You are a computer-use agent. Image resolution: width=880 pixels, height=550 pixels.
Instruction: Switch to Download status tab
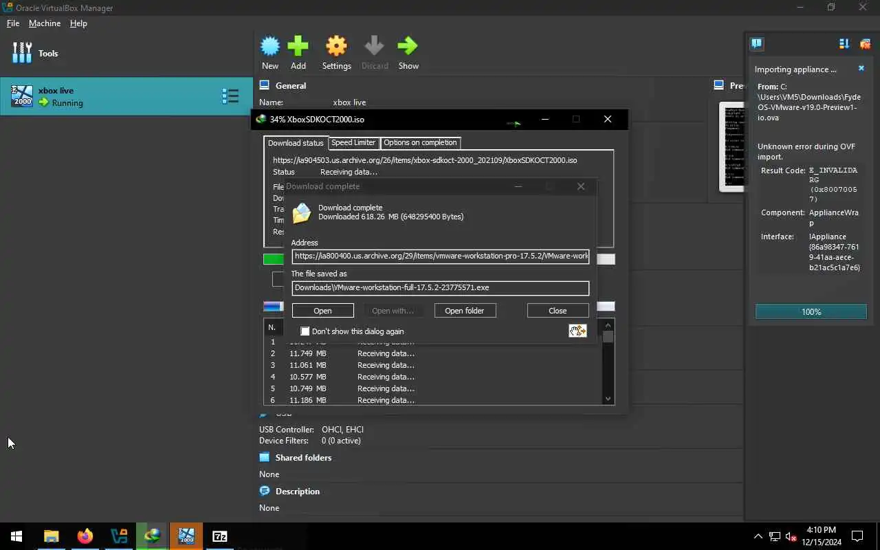(x=296, y=142)
